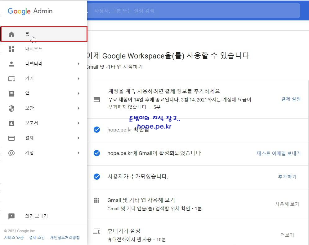This screenshot has width=309, height=245.
Task: Expand the 디렉터리 submenu arrow
Action: 78,64
